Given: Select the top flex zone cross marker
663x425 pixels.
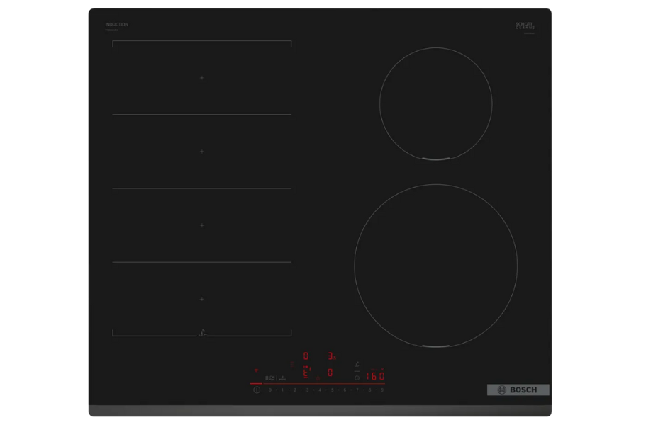Looking at the screenshot, I should 202,78.
